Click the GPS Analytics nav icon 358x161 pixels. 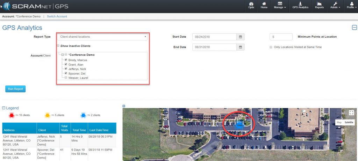pos(300,5)
